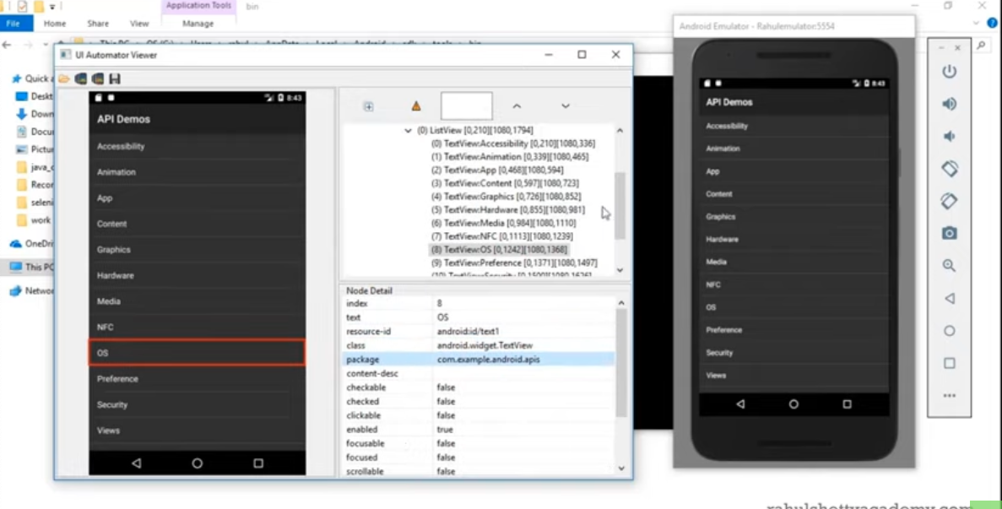Select the package row in Node Detail
The image size is (1002, 509).
click(479, 360)
